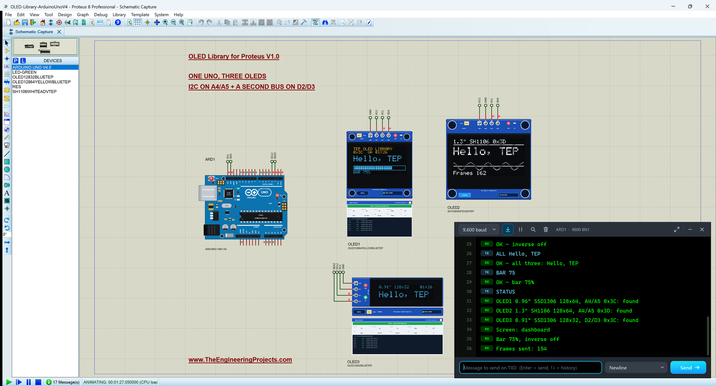Play the simulation

[x=8, y=382]
